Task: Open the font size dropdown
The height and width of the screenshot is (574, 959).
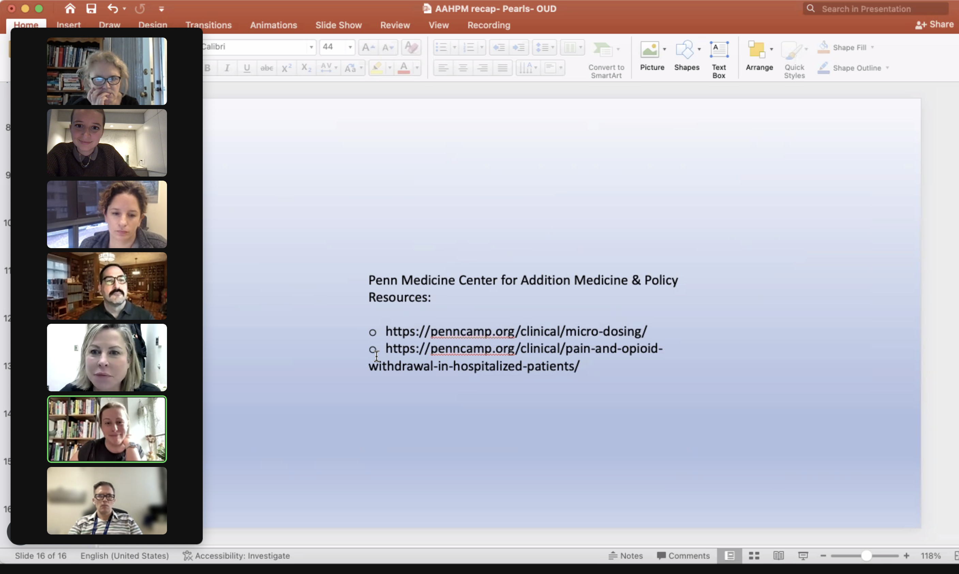Action: tap(350, 47)
